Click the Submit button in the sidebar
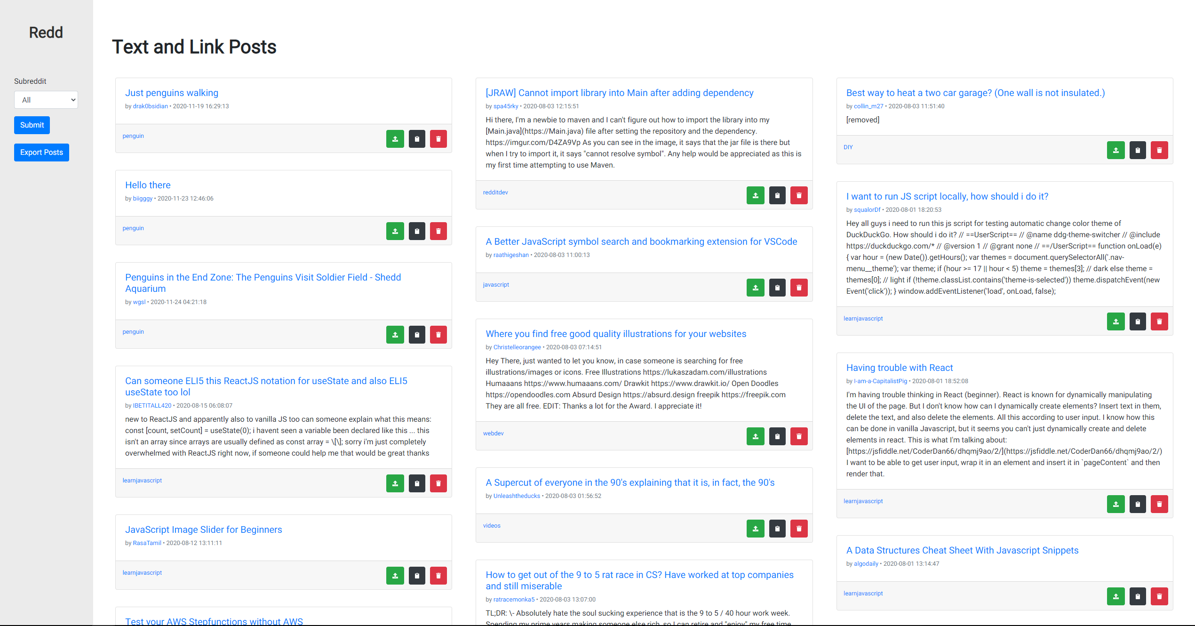 (x=32, y=125)
